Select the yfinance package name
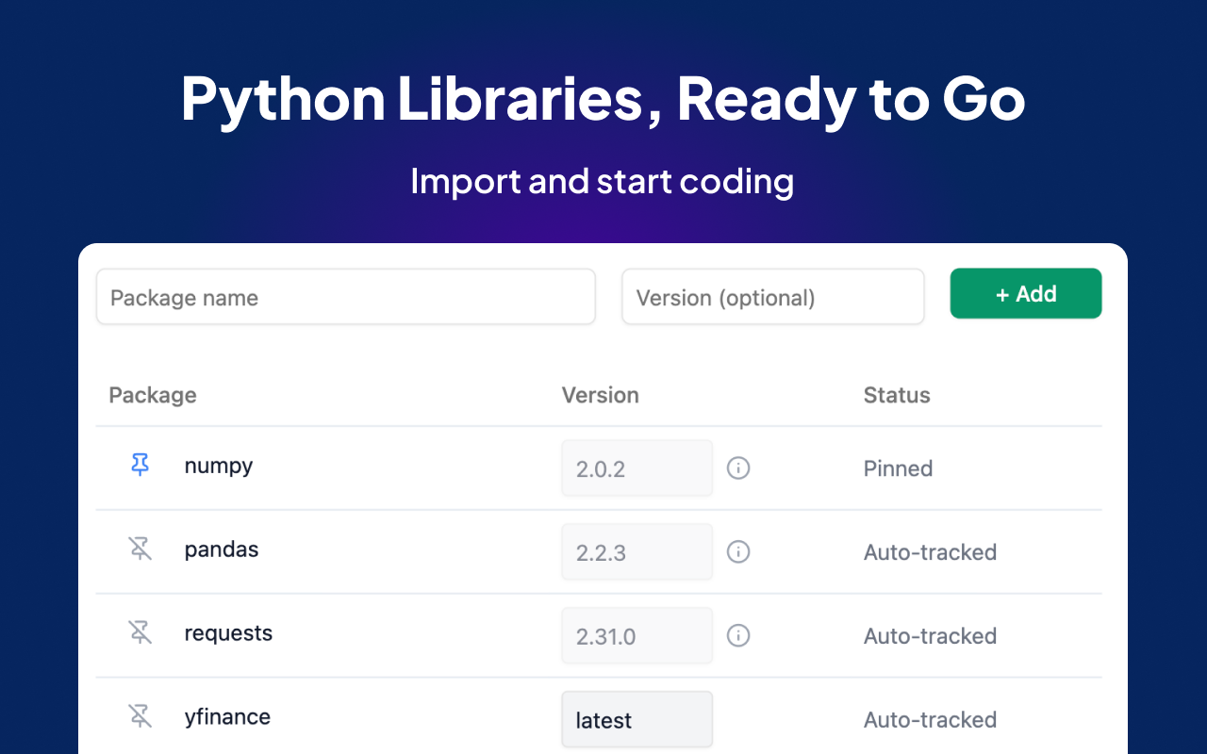The height and width of the screenshot is (754, 1207). click(227, 716)
